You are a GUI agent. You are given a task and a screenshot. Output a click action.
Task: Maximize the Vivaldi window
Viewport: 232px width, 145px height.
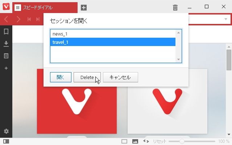pyautogui.click(x=207, y=7)
